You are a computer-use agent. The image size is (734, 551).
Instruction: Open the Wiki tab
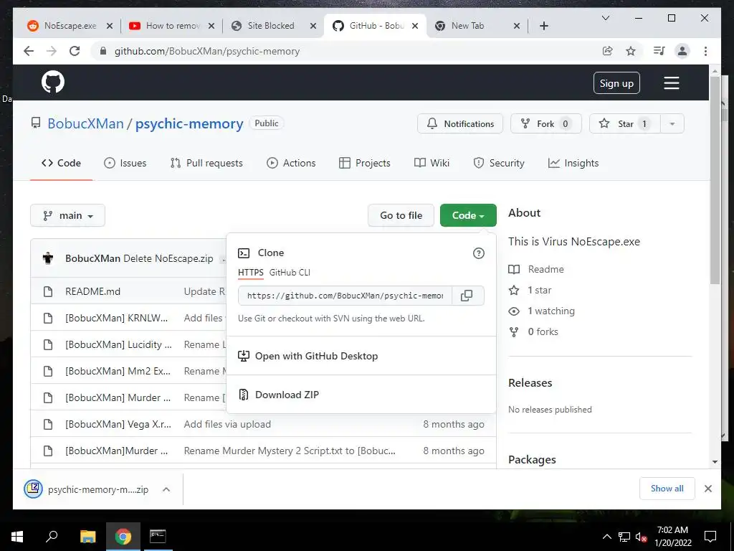click(x=432, y=163)
